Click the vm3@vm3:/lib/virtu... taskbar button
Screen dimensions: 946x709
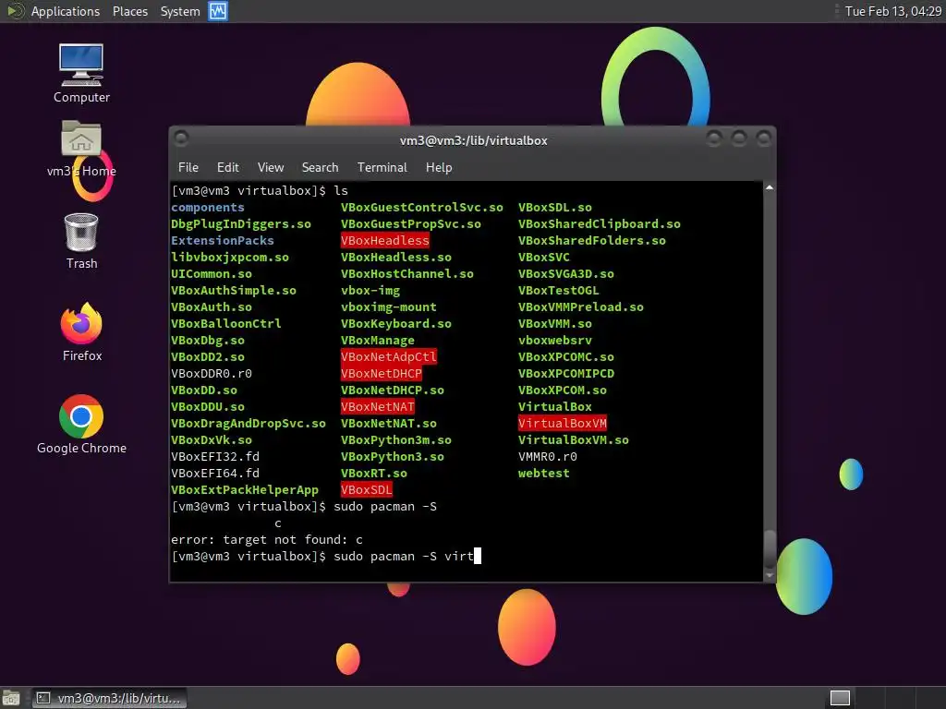(x=109, y=698)
